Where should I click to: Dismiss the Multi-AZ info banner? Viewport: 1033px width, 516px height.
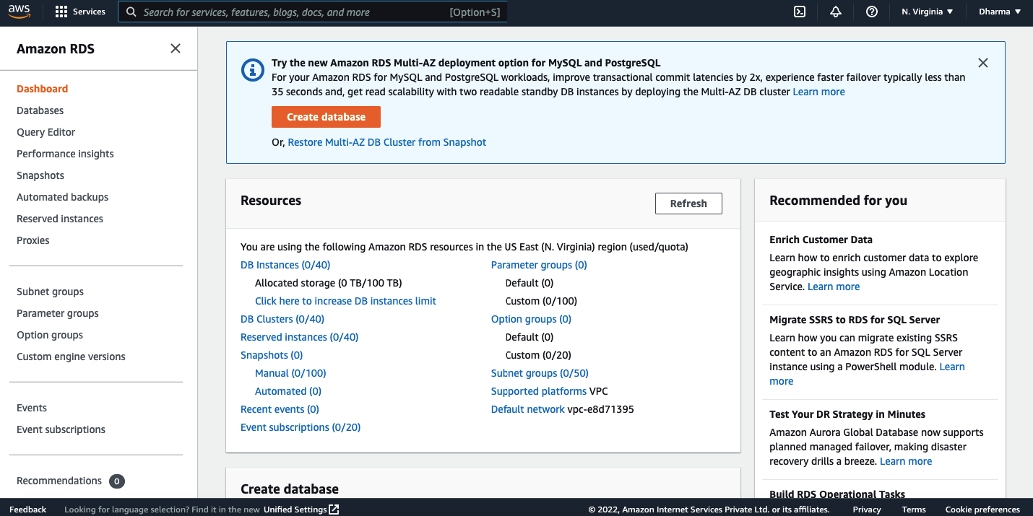tap(983, 63)
